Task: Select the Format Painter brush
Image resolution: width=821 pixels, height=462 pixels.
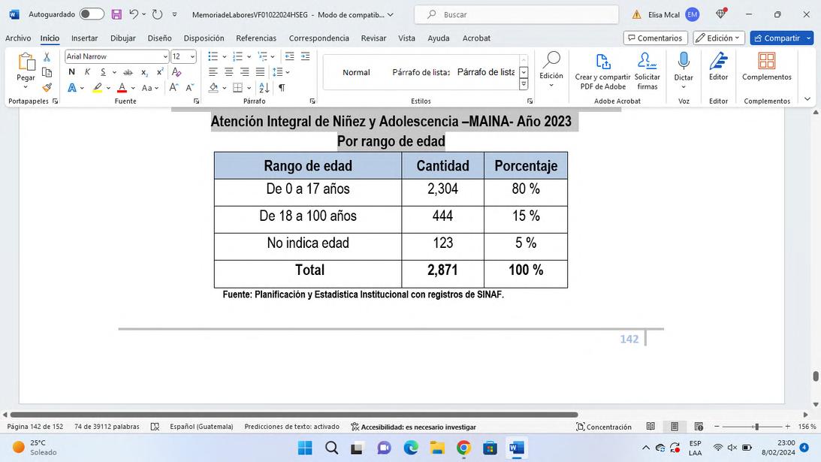Action: pyautogui.click(x=47, y=87)
